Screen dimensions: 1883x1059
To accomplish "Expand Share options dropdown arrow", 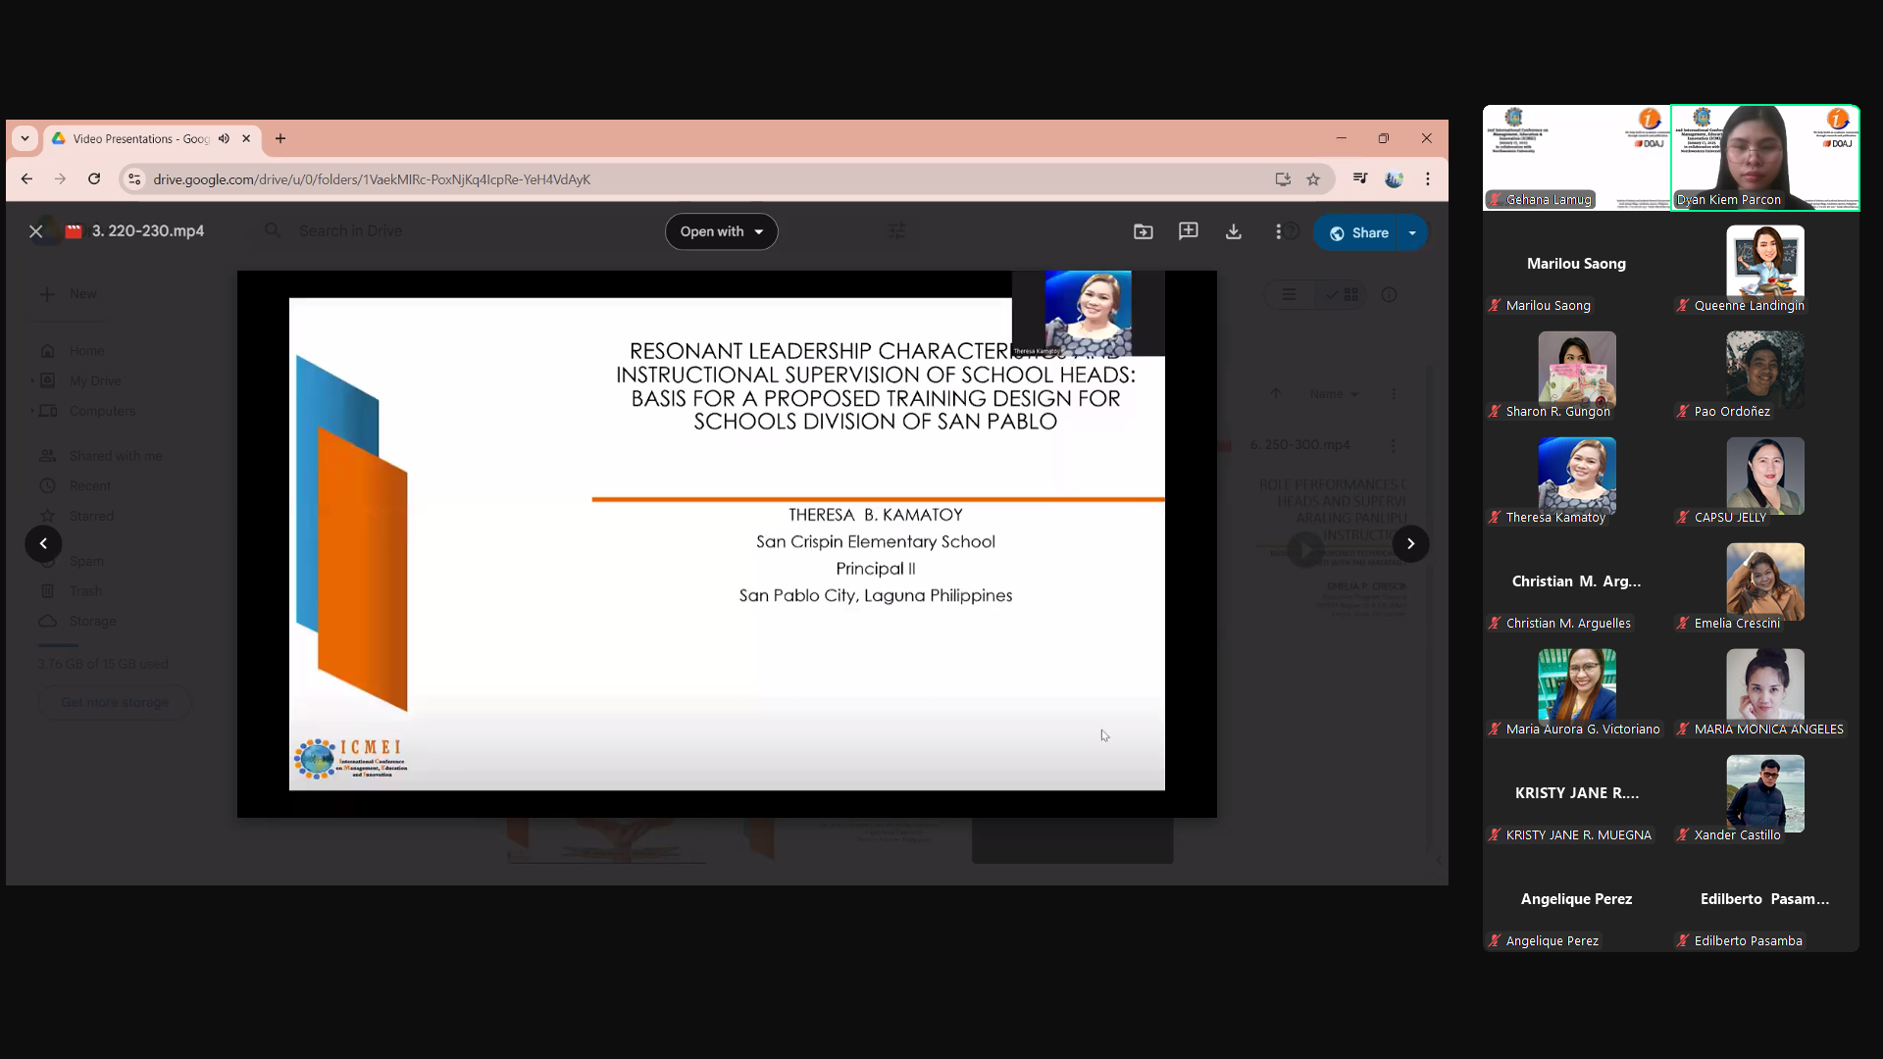I will click(x=1412, y=233).
